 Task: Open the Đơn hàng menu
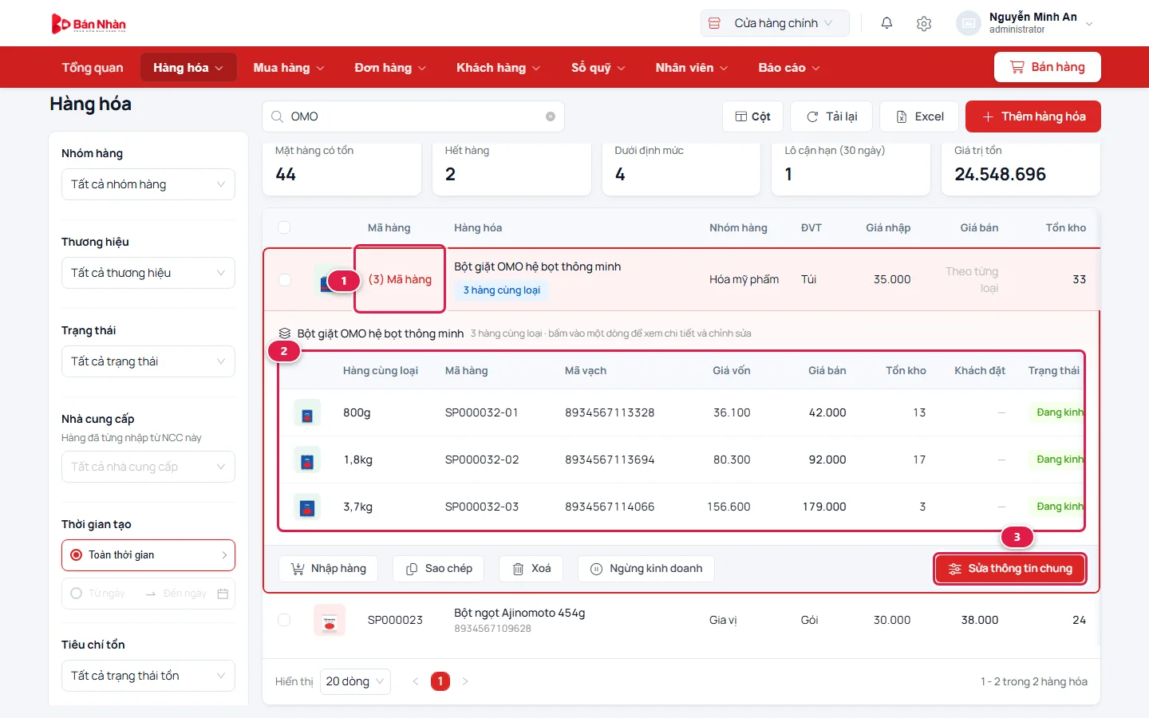click(x=390, y=68)
